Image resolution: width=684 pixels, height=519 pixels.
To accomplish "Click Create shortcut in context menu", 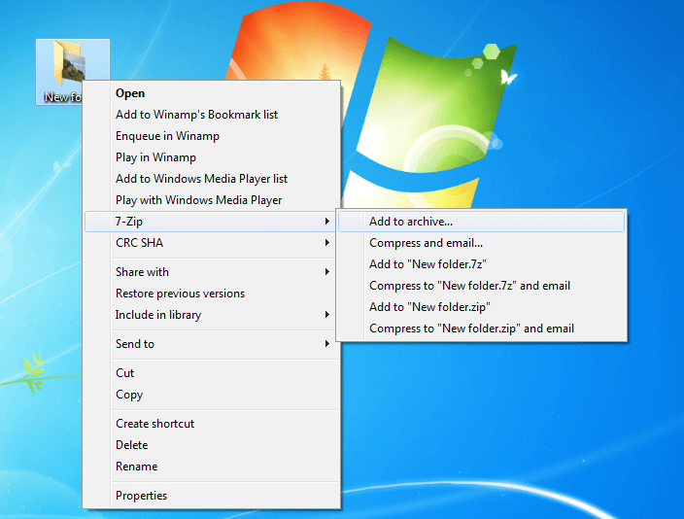I will tap(154, 424).
